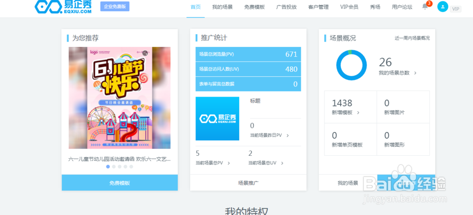Click the 新增单页模板 cell
The image size is (473, 215).
click(x=350, y=139)
